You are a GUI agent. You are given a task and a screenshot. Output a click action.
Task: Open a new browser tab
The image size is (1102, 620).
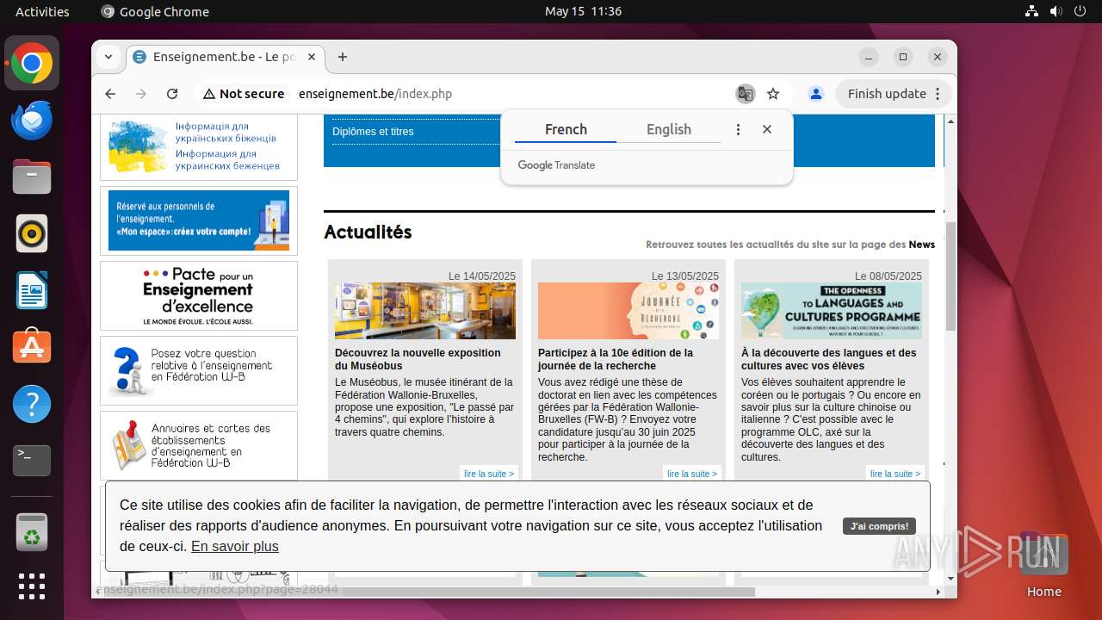[x=343, y=57]
